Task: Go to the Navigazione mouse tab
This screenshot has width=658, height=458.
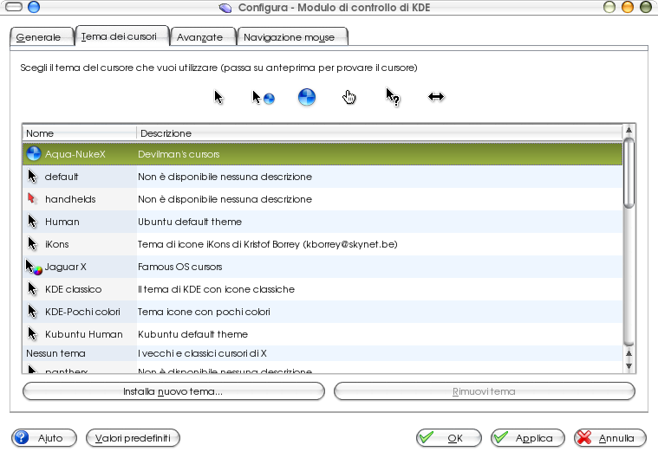Action: (x=292, y=37)
